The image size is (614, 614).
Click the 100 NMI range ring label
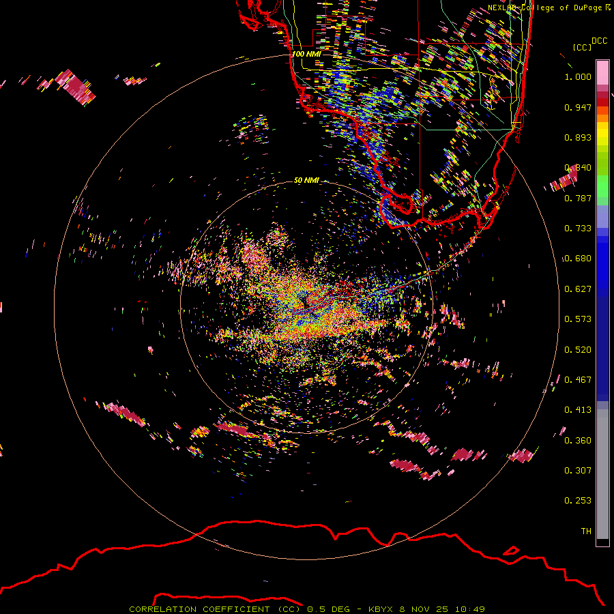pos(306,54)
